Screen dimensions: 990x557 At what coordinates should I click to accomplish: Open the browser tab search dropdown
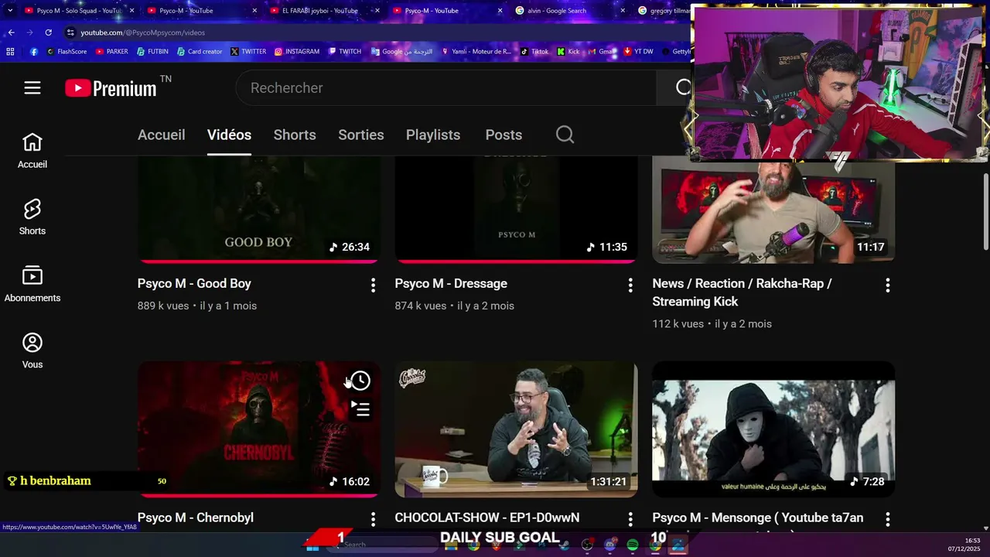pyautogui.click(x=11, y=11)
